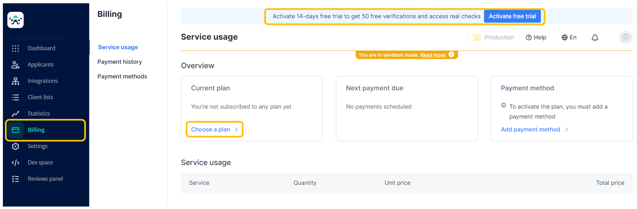The width and height of the screenshot is (637, 209).
Task: Click the Dashboard grid icon in sidebar
Action: (x=16, y=48)
